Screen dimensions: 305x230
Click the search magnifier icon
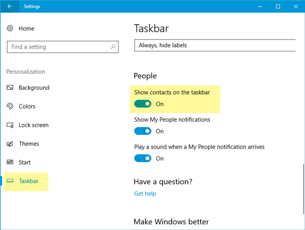(113, 47)
